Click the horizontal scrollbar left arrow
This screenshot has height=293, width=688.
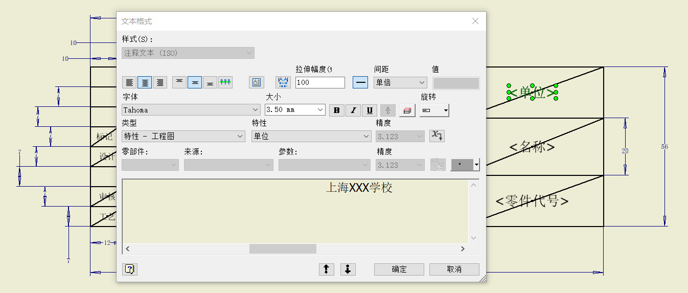(x=127, y=249)
